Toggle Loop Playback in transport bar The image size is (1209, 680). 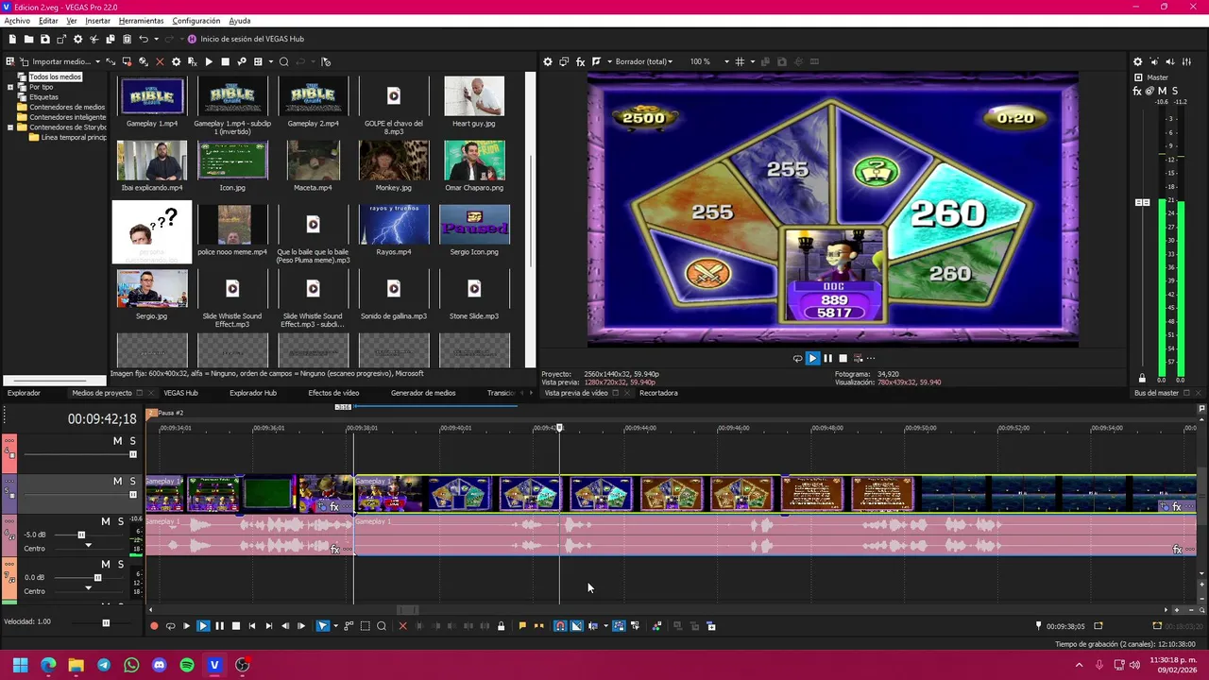click(x=170, y=625)
